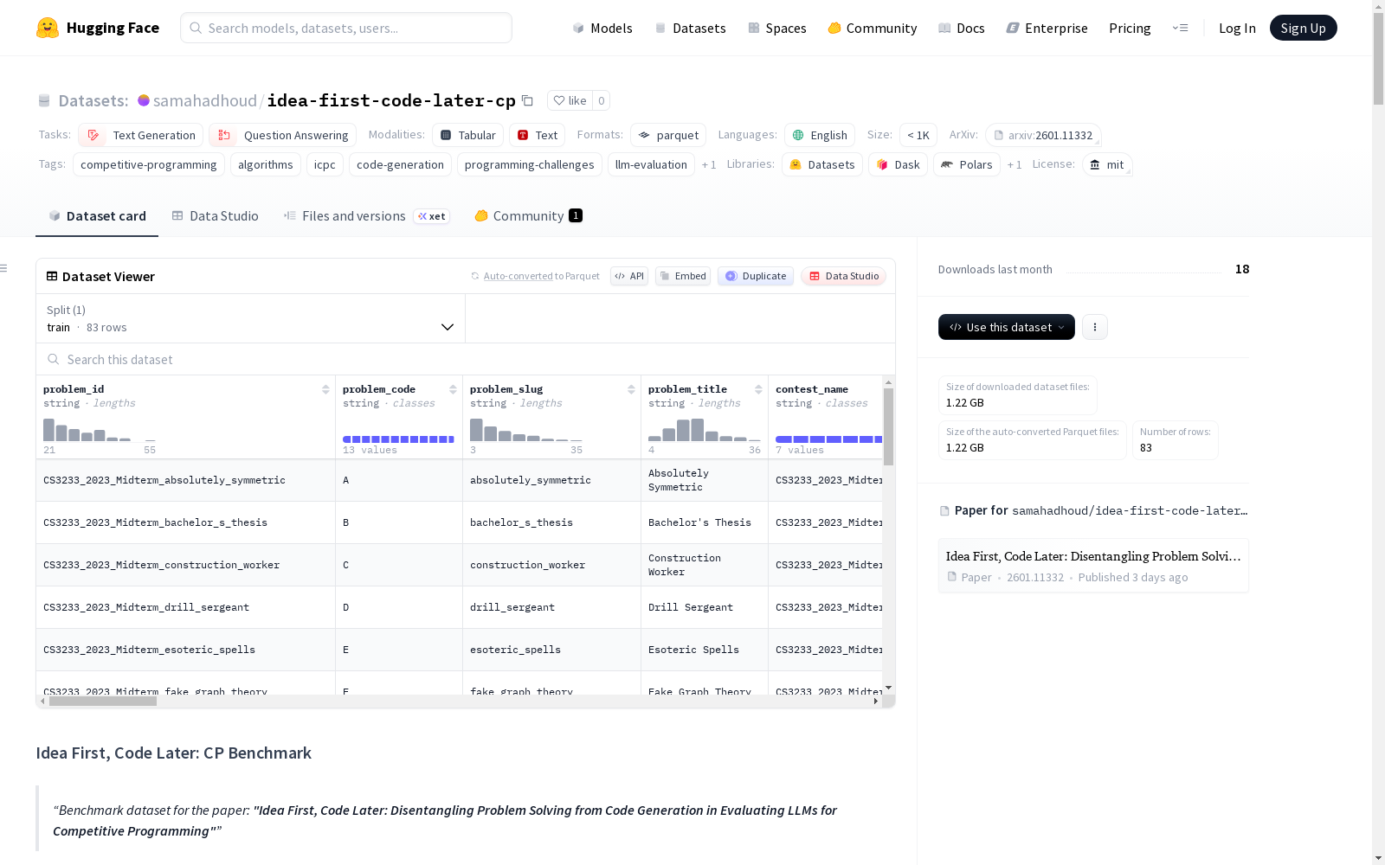Image resolution: width=1385 pixels, height=865 pixels.
Task: Open the Community tab
Action: click(x=528, y=216)
